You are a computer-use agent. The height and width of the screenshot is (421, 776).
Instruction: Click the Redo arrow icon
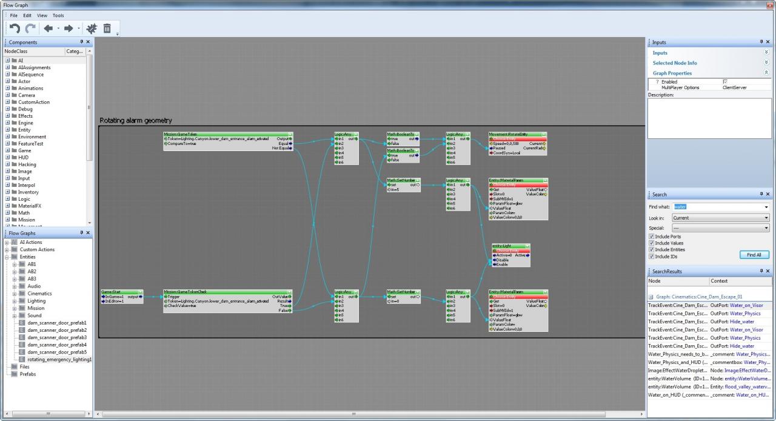[x=31, y=28]
